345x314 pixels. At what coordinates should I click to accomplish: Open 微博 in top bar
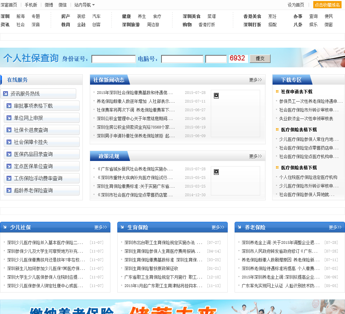(x=49, y=5)
